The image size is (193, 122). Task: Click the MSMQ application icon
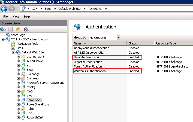(x=23, y=87)
